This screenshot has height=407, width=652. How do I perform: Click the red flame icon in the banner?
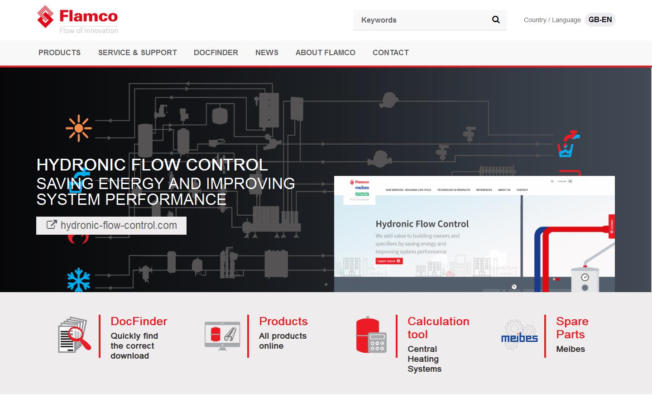(x=78, y=240)
